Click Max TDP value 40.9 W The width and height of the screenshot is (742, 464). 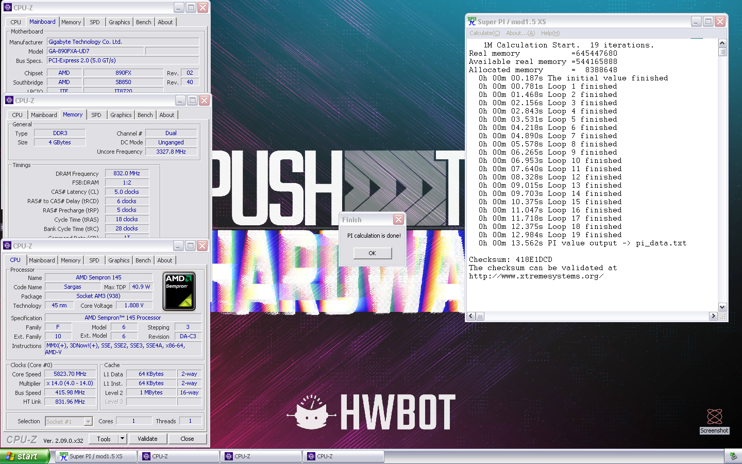coord(141,287)
